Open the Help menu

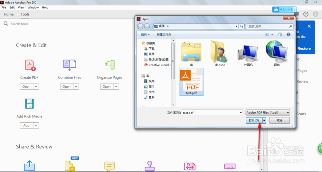[45, 7]
